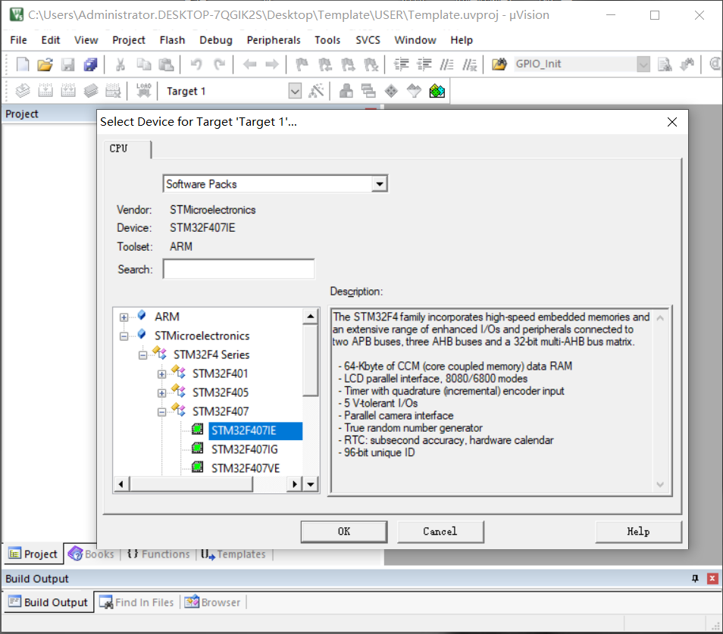Open a file with the folder icon
723x634 pixels.
click(45, 64)
